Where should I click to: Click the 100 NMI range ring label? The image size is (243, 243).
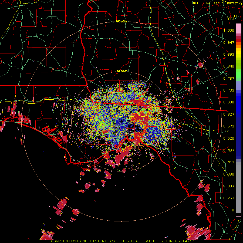coord(121,21)
